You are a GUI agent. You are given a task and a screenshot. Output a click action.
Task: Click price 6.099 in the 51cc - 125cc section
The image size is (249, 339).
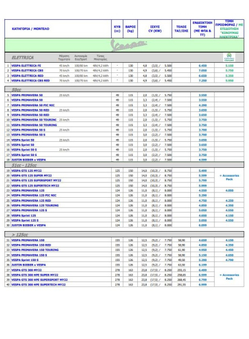click(203, 225)
